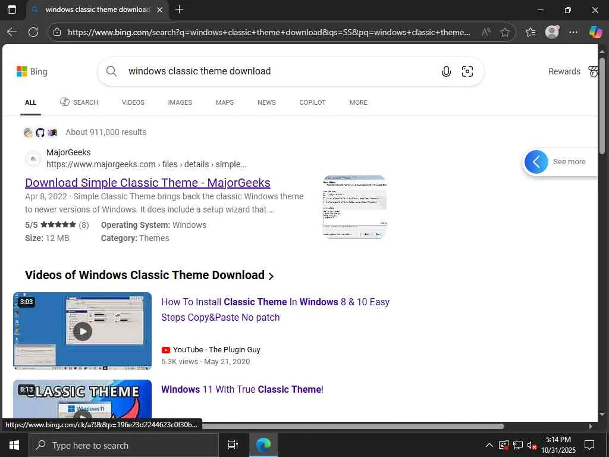The image size is (609, 457).
Task: Open a new browser tab
Action: coord(179,10)
